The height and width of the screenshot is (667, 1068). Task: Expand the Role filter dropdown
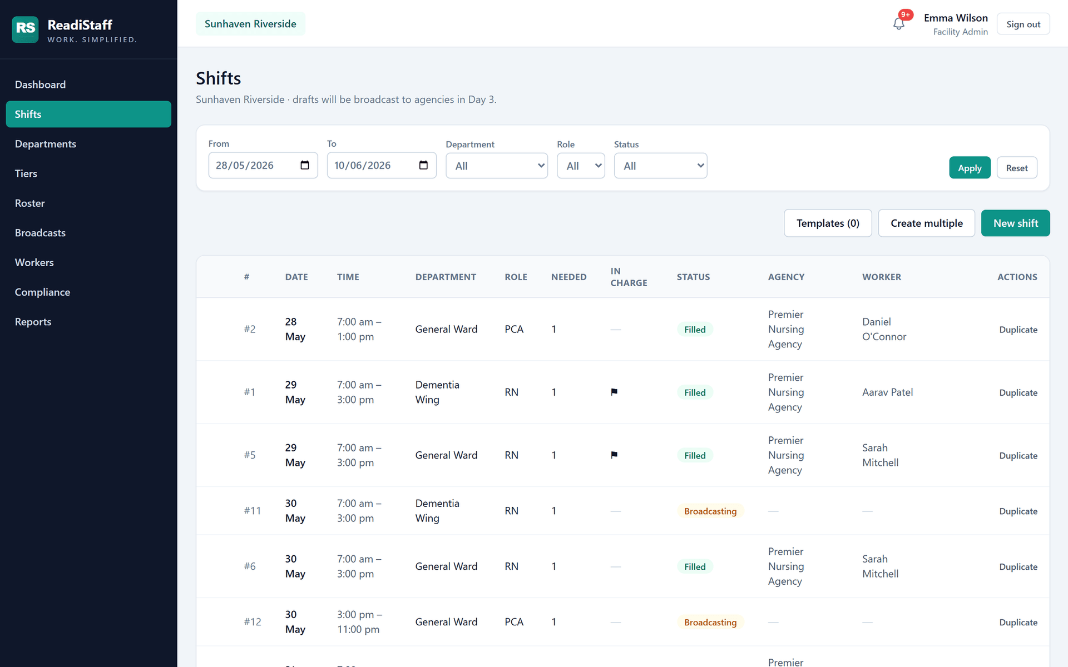click(581, 166)
